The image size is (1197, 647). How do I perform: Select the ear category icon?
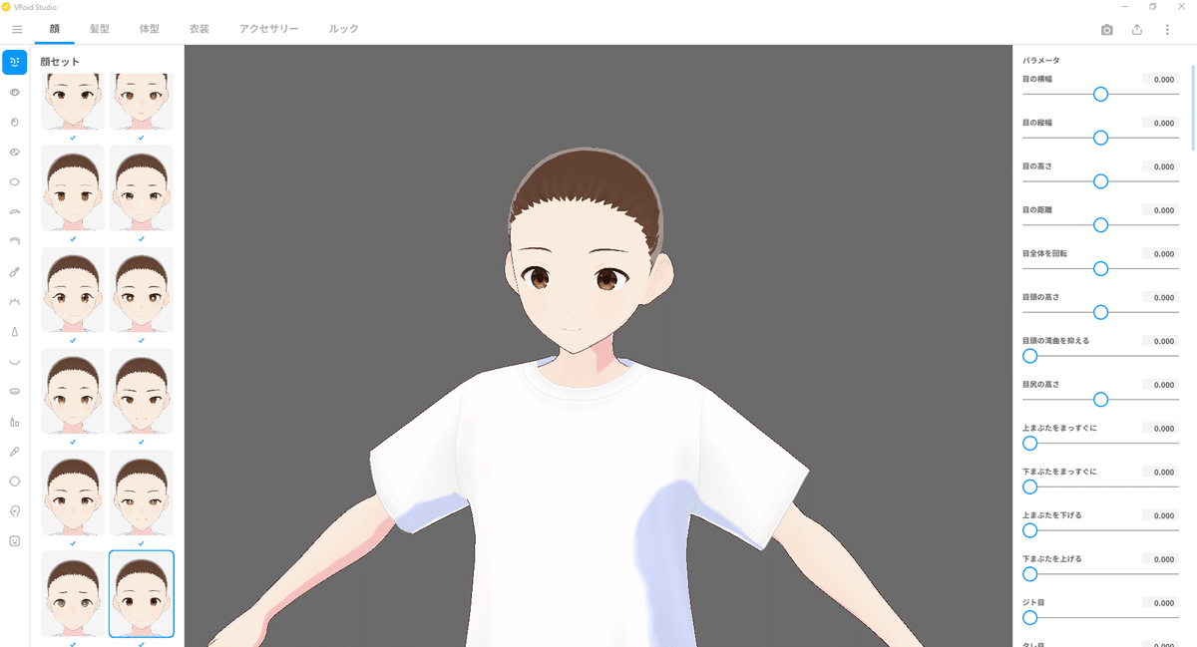click(x=15, y=510)
